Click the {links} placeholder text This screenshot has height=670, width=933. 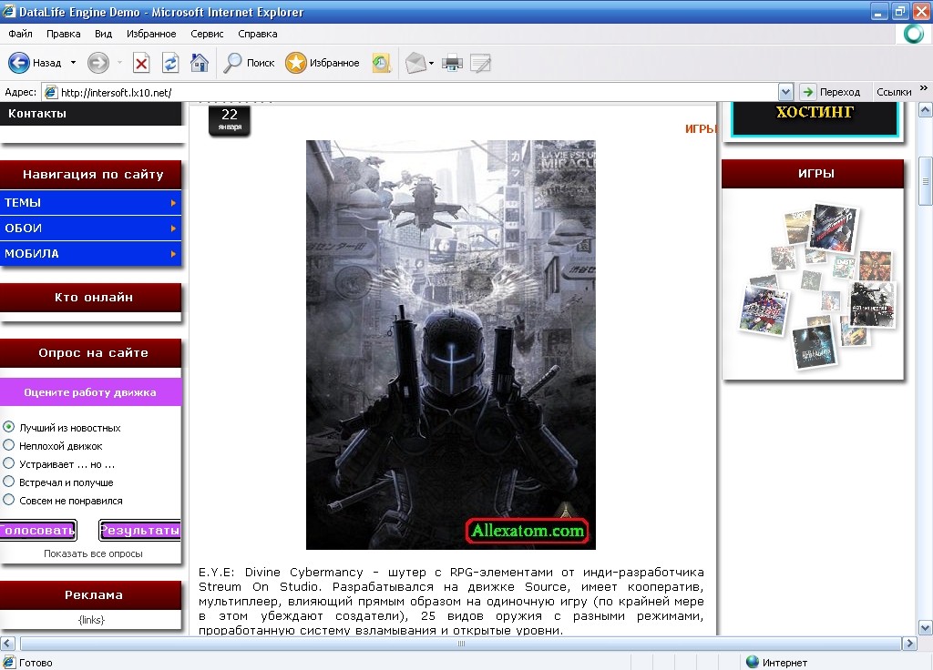92,620
